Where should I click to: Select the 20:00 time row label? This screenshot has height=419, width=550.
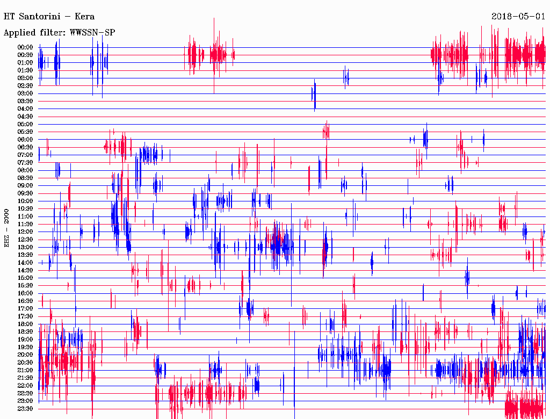[26, 355]
